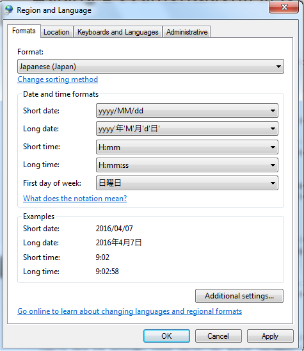
Task: Click the Region and Language globe icon
Action: click(x=9, y=10)
